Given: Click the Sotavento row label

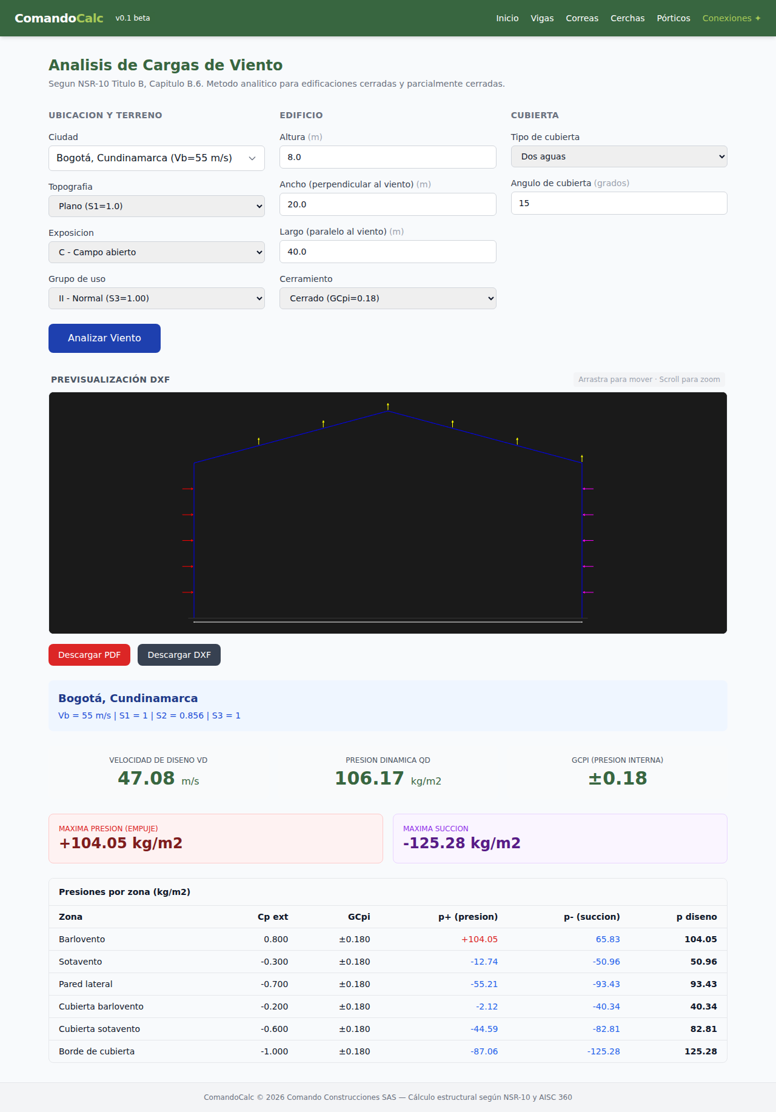Looking at the screenshot, I should 80,962.
